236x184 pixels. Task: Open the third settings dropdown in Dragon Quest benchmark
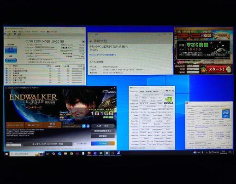click(x=193, y=72)
